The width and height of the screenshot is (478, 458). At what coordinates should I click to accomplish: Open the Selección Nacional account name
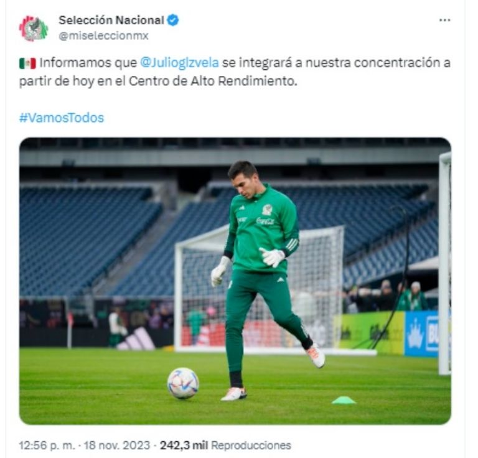pyautogui.click(x=111, y=20)
